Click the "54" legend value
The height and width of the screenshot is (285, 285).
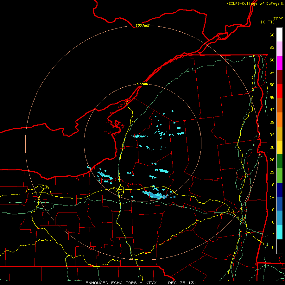tap(272, 72)
